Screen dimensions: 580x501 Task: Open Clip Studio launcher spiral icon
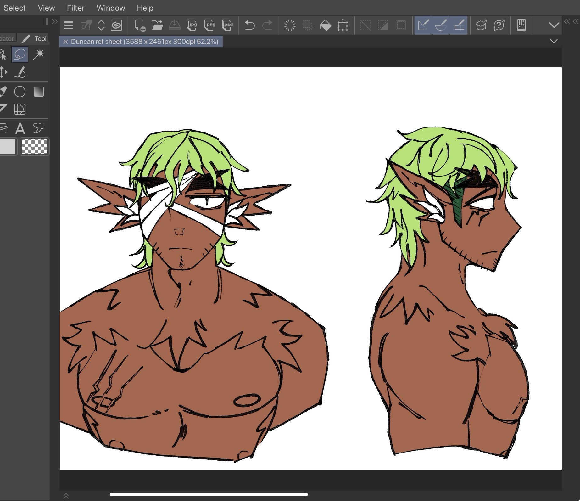point(116,25)
